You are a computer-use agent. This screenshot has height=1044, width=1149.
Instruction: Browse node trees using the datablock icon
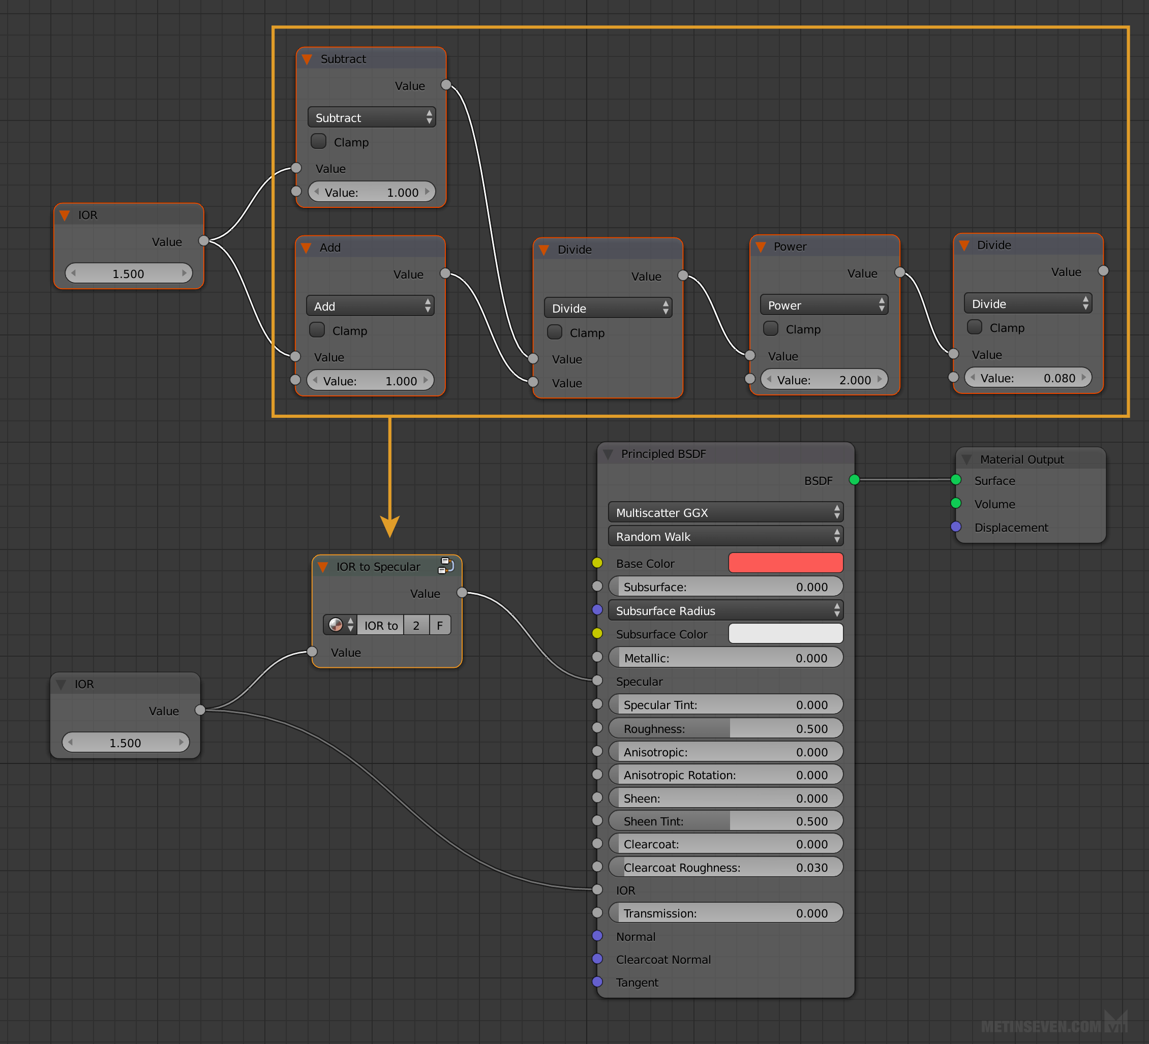340,625
